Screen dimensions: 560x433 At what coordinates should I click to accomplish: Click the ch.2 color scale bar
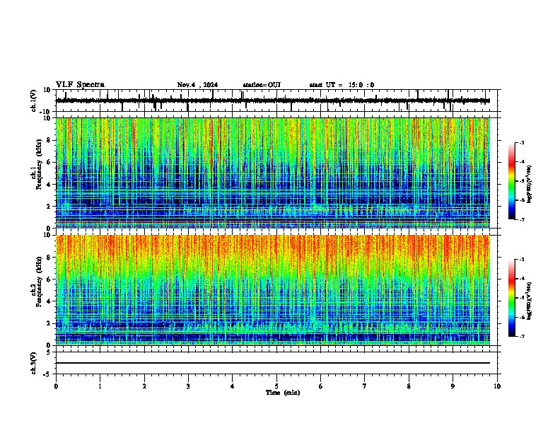(511, 298)
